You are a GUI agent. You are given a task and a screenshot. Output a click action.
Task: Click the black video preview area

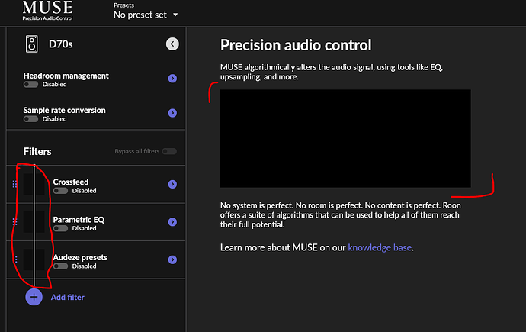tap(345, 138)
